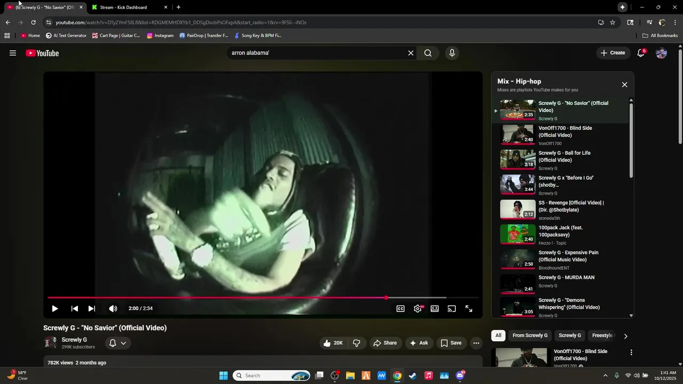Image resolution: width=683 pixels, height=384 pixels.
Task: Click the browser address bar
Action: 320,22
